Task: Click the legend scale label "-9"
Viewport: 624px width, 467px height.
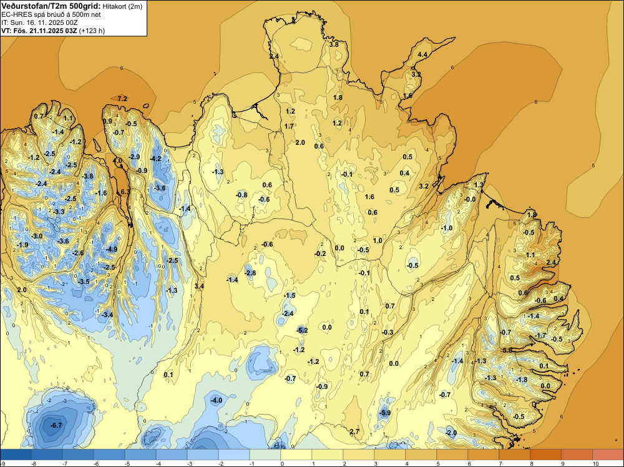Action: coord(2,463)
